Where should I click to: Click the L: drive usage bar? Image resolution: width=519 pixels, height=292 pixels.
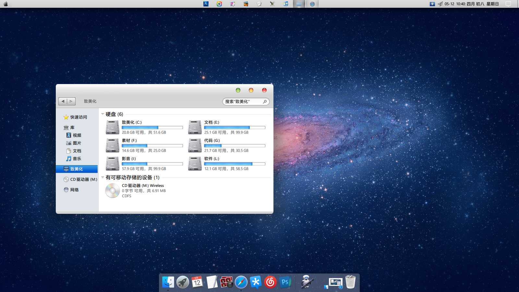pos(235,164)
